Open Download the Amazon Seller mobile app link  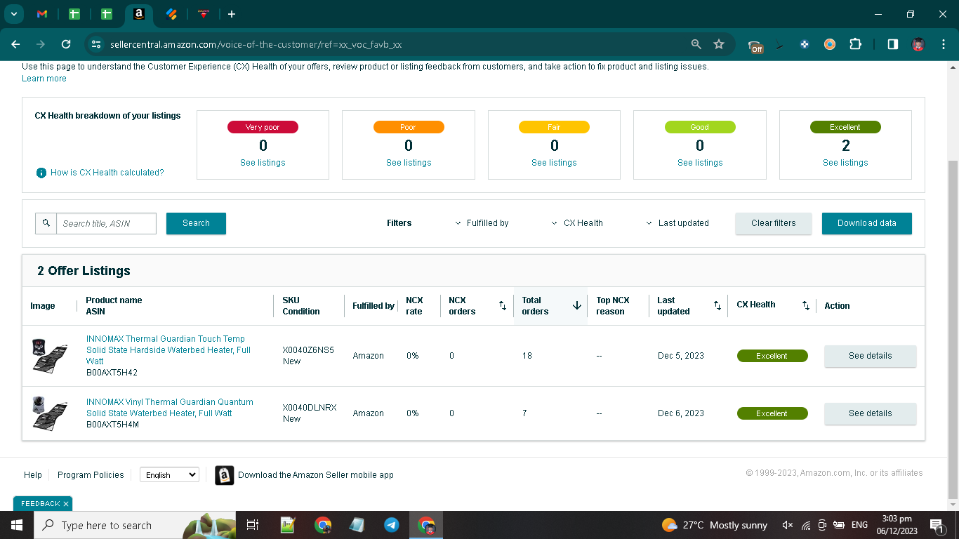point(316,475)
